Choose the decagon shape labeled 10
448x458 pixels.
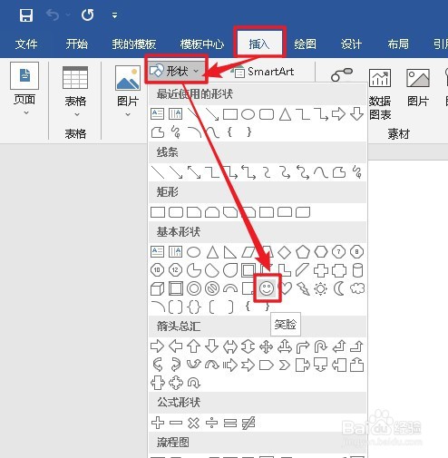(157, 270)
